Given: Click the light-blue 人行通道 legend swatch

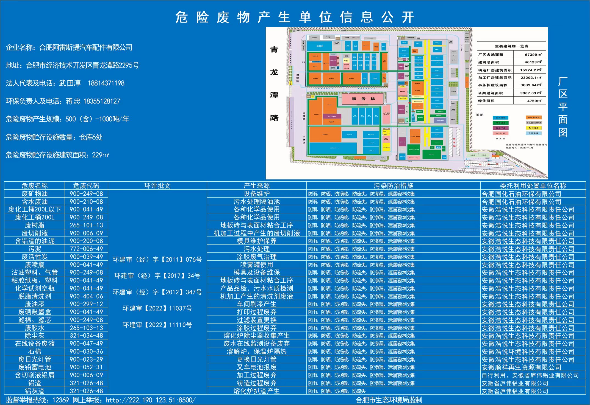Looking at the screenshot, I should (x=534, y=133).
